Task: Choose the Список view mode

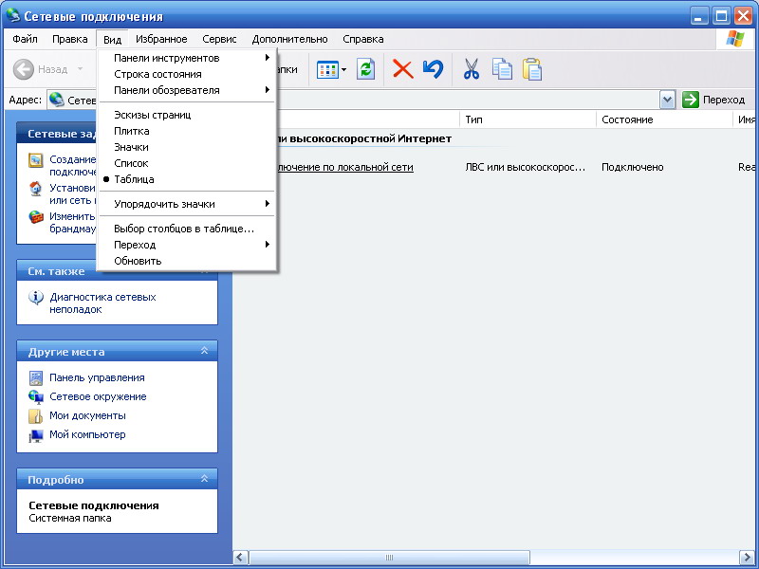Action: pyautogui.click(x=131, y=163)
